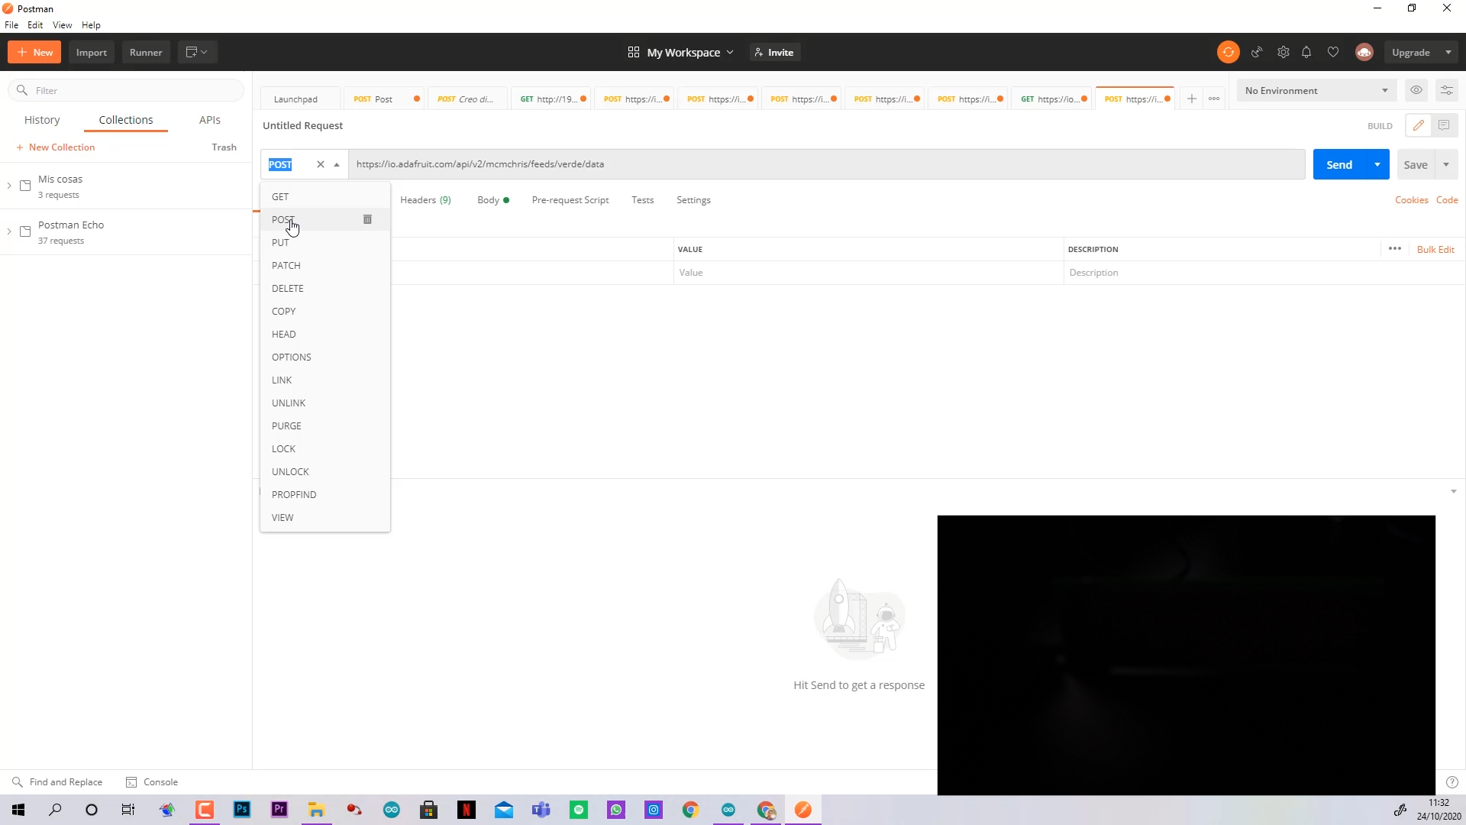Screen dimensions: 1466x825
Task: Click the blue Send button
Action: tap(1339, 164)
